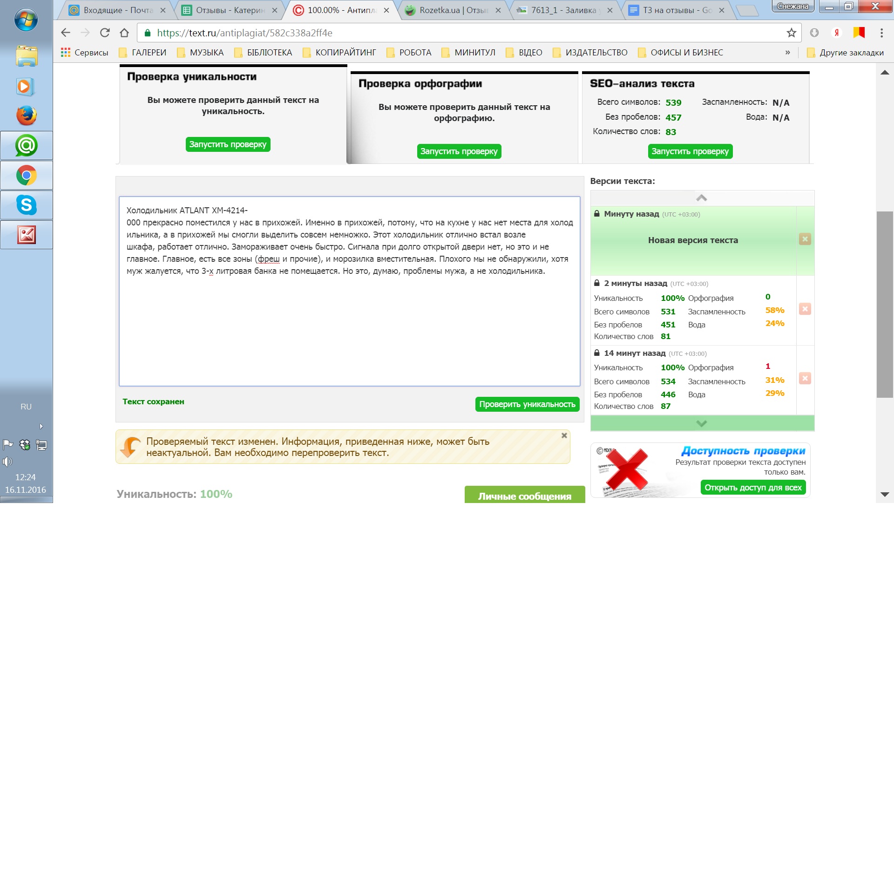Open Skype from the taskbar
The width and height of the screenshot is (894, 884).
click(27, 205)
